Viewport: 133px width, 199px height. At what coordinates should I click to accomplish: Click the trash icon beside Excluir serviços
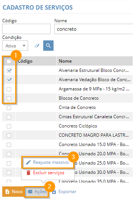pos(28,173)
